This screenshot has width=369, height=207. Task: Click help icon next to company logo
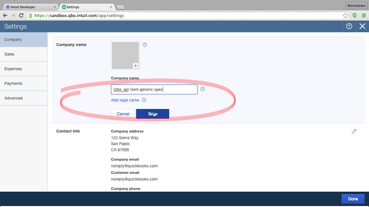click(x=145, y=45)
